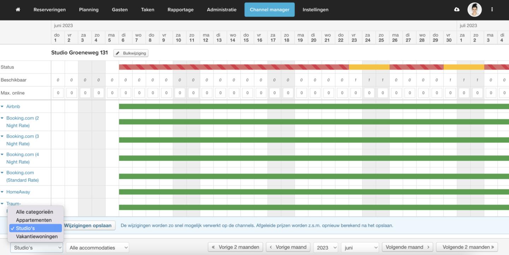
Task: Click Max. online field for do 1 juni
Action: [x=58, y=93]
